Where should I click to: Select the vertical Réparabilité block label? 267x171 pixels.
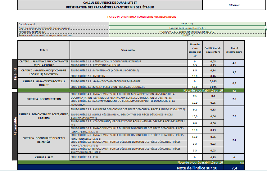pos(15,126)
